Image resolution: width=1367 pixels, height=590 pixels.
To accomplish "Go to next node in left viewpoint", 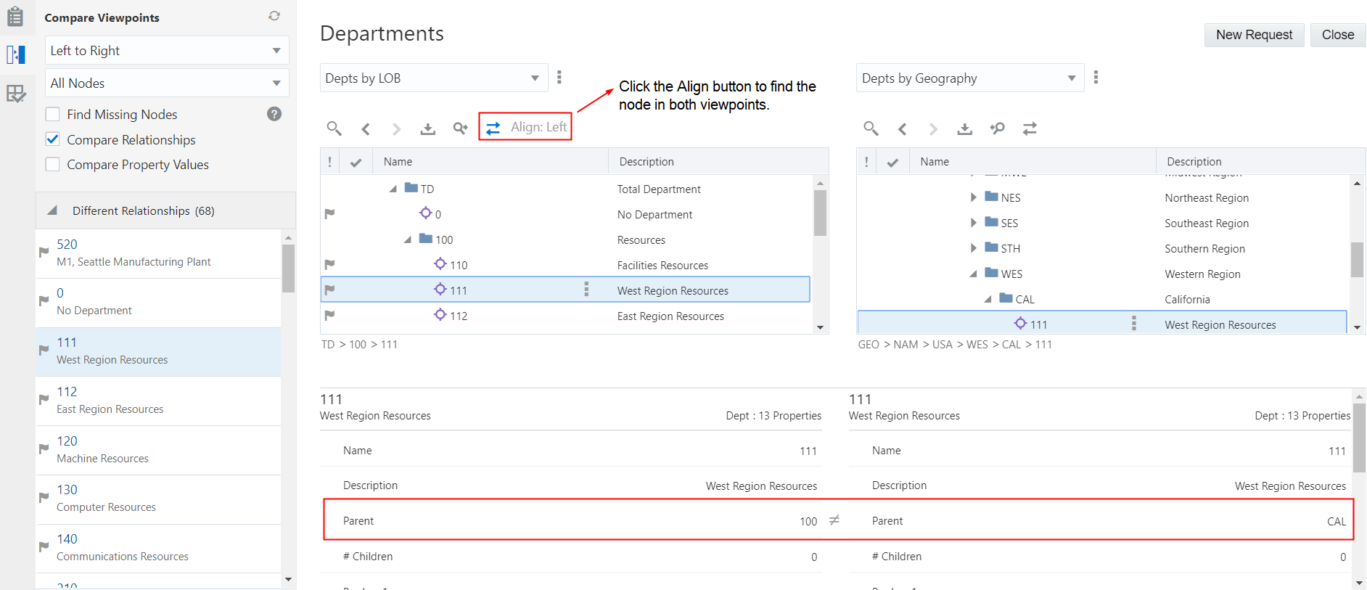I will tap(396, 128).
